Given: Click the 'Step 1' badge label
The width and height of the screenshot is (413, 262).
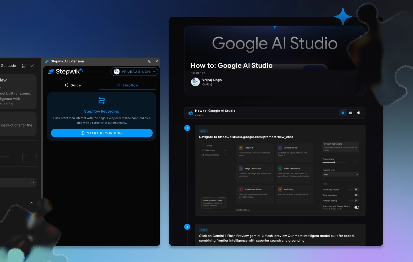Looking at the screenshot, I should [203, 131].
